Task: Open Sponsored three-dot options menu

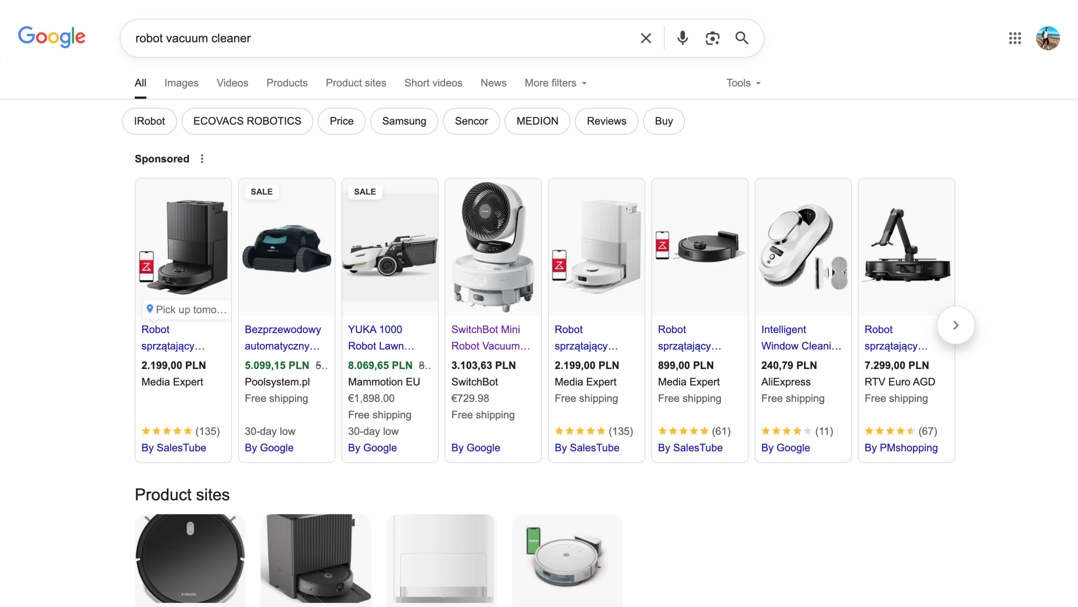Action: pos(202,159)
